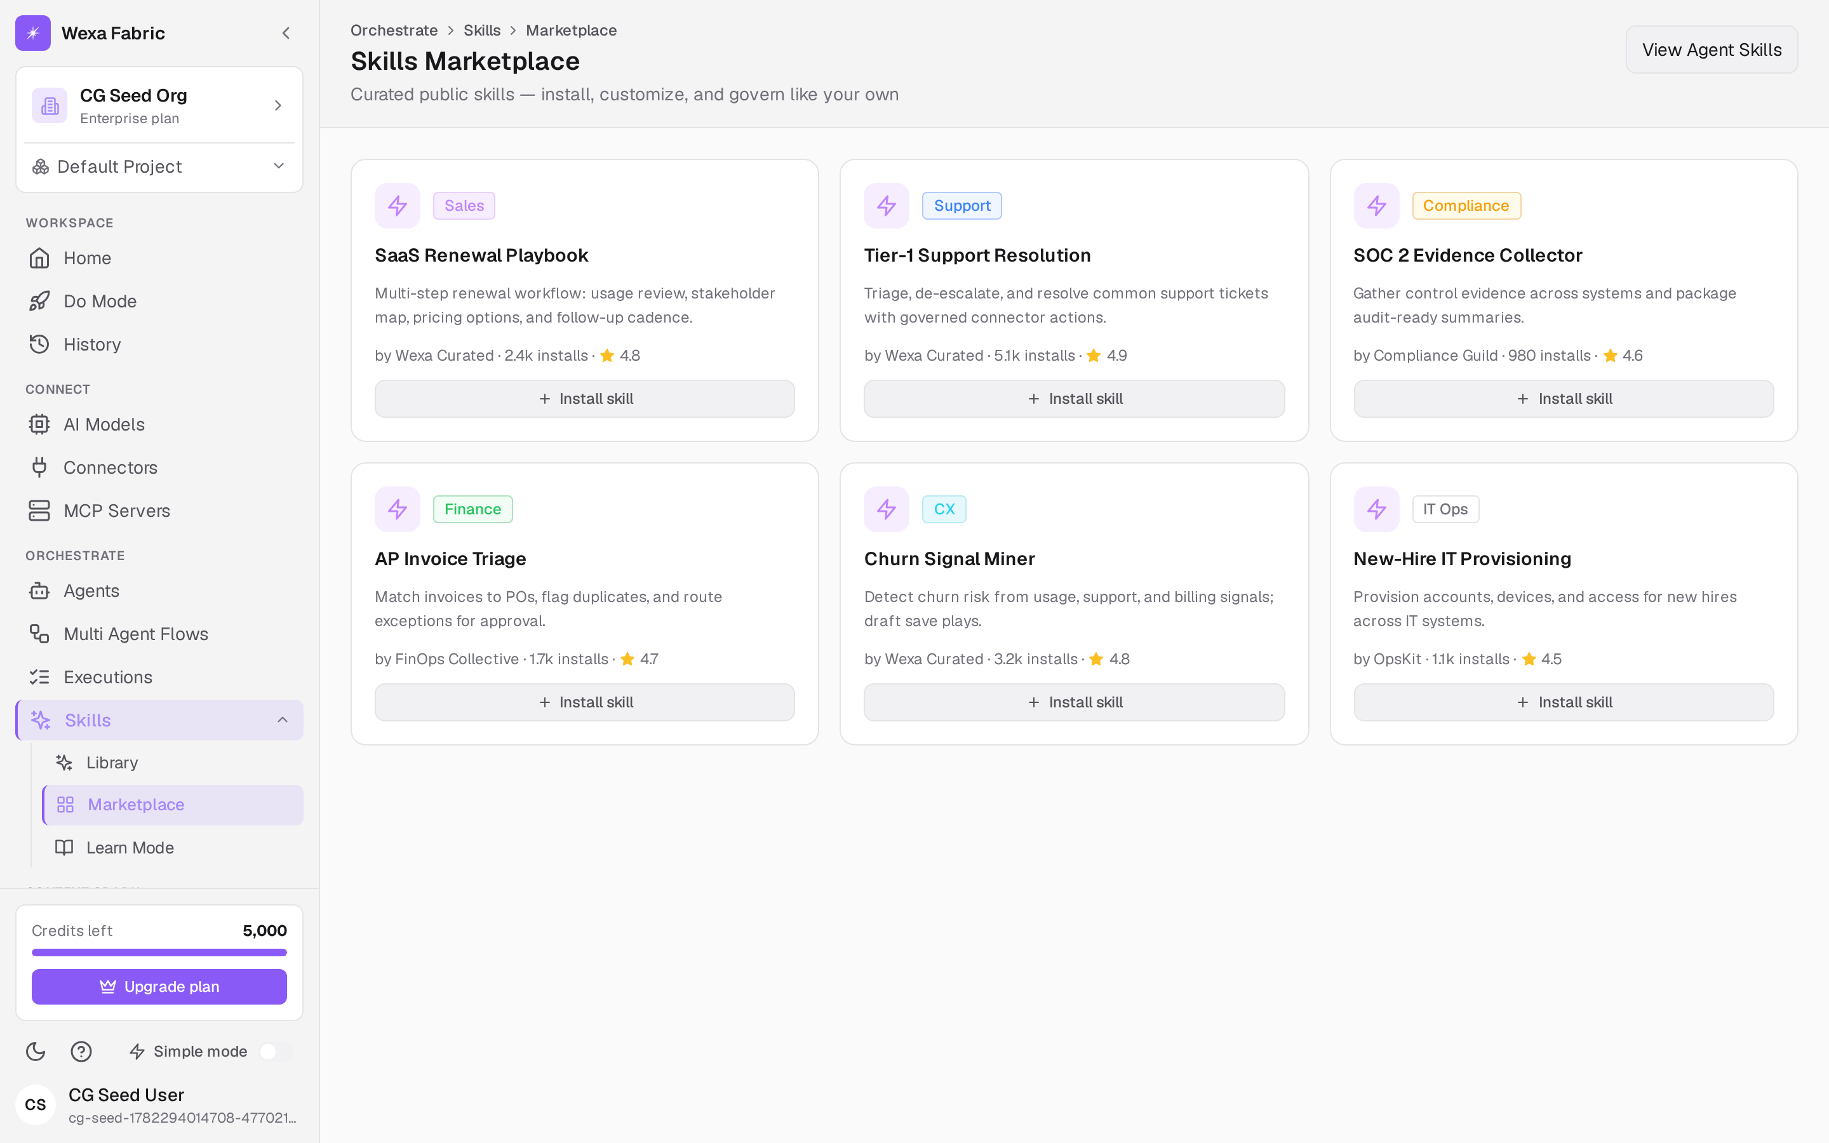Click the Sales category tag
Viewport: 1829px width, 1143px height.
point(464,206)
